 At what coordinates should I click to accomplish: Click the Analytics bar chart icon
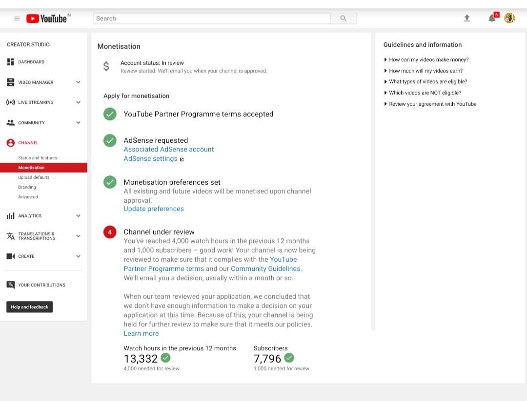[10, 216]
